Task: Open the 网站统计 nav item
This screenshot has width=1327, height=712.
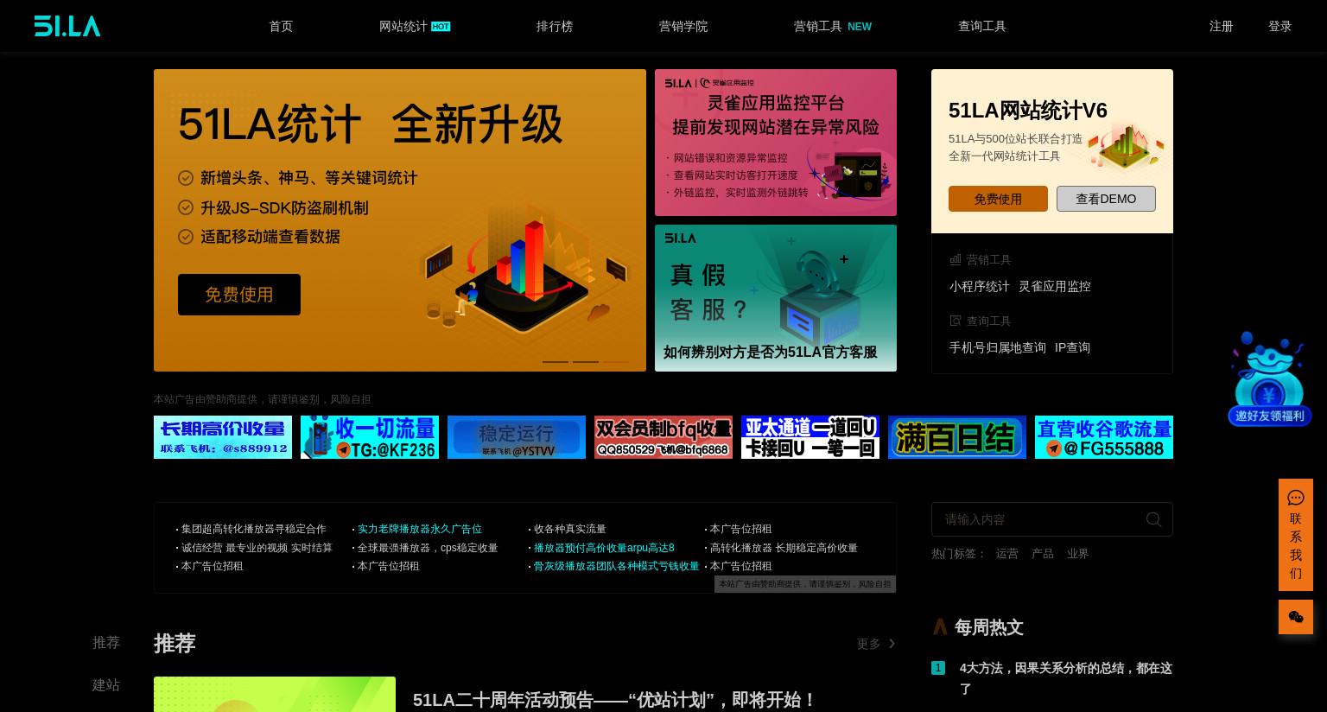Action: (x=403, y=26)
